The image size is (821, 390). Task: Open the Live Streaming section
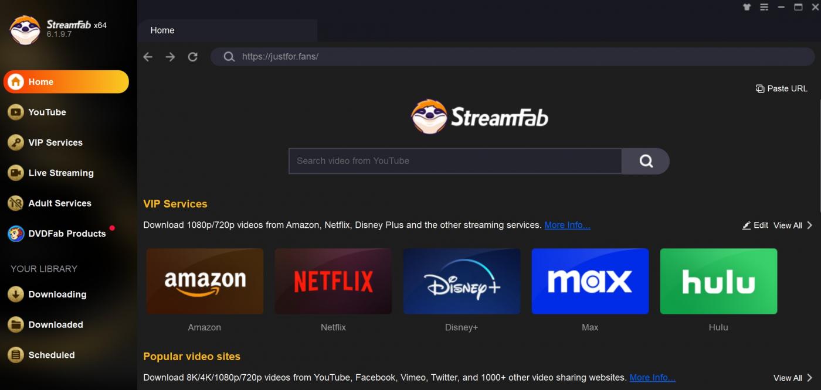tap(60, 173)
